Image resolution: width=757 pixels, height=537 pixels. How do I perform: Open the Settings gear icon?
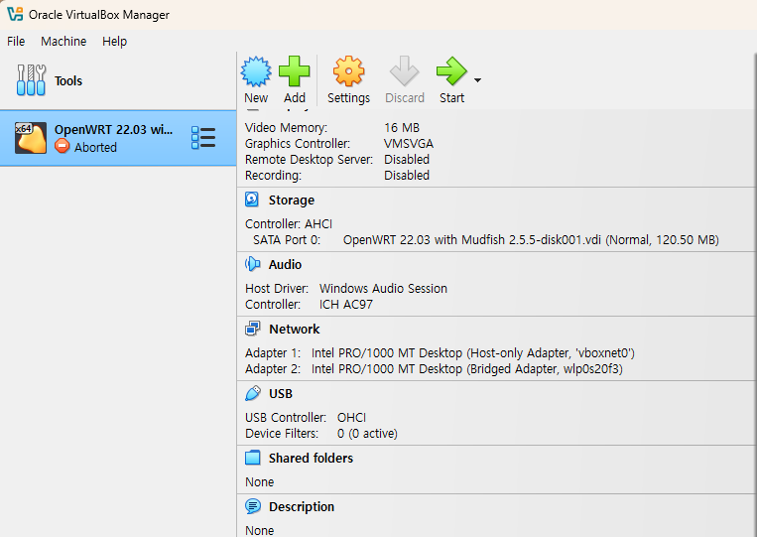pos(348,71)
